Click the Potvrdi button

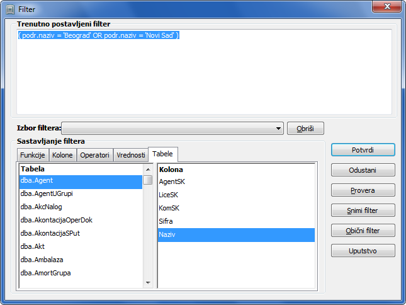pyautogui.click(x=363, y=150)
